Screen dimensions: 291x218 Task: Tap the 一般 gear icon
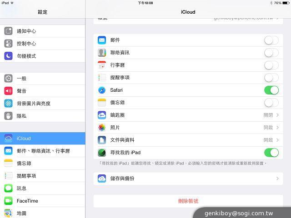pos(8,79)
